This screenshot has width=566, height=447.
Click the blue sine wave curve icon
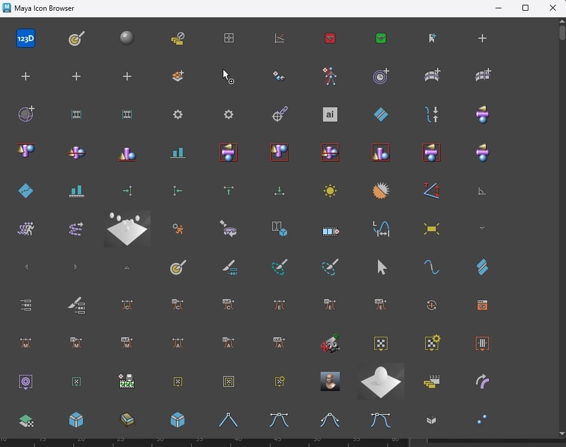tap(432, 267)
